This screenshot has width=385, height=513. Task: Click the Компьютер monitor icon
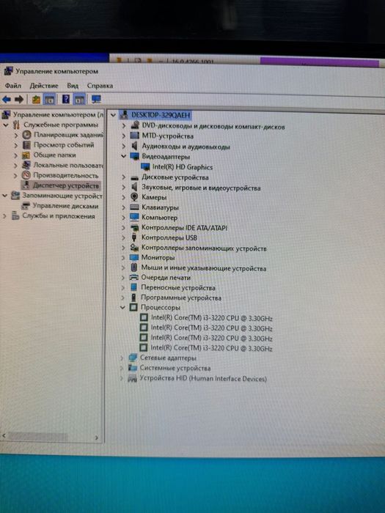click(x=134, y=217)
